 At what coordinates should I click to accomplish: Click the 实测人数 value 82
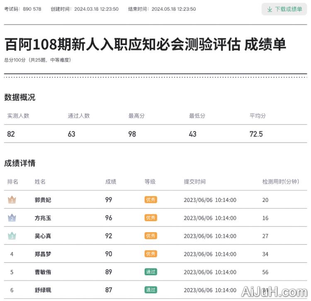pos(11,134)
